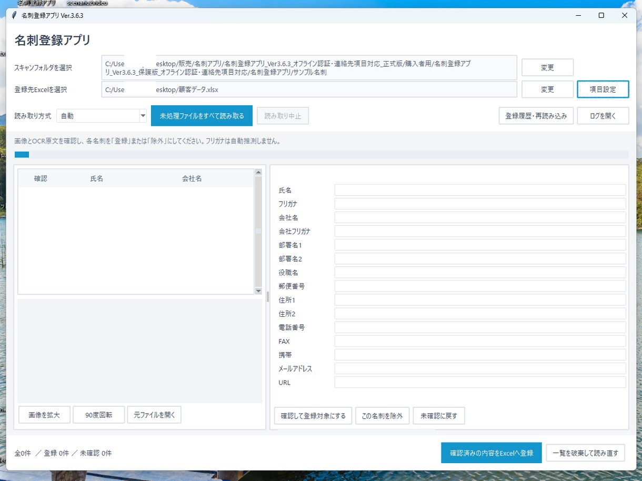Click 確認して登録対象にする button
The image size is (642, 481).
click(313, 416)
